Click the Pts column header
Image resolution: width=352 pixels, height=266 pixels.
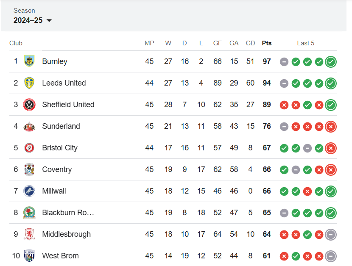267,43
